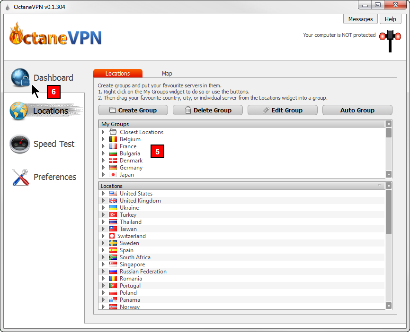The image size is (410, 332).
Task: Click the Denmark flag icon
Action: point(113,161)
